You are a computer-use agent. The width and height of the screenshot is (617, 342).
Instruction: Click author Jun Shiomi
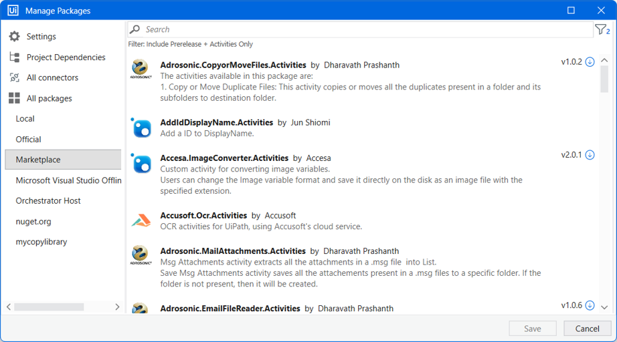(x=311, y=122)
